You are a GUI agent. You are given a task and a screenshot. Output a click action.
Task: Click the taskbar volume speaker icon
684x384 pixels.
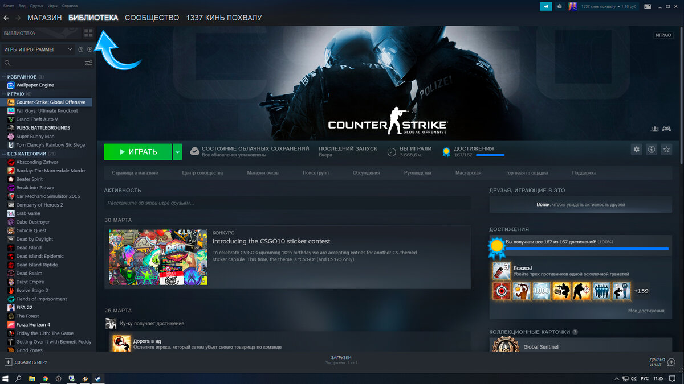click(634, 378)
